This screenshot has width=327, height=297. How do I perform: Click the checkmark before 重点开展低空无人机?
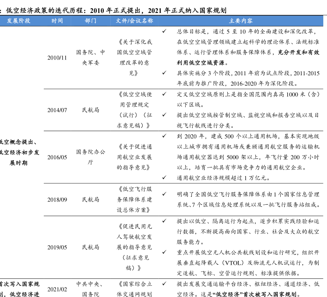click(165, 252)
